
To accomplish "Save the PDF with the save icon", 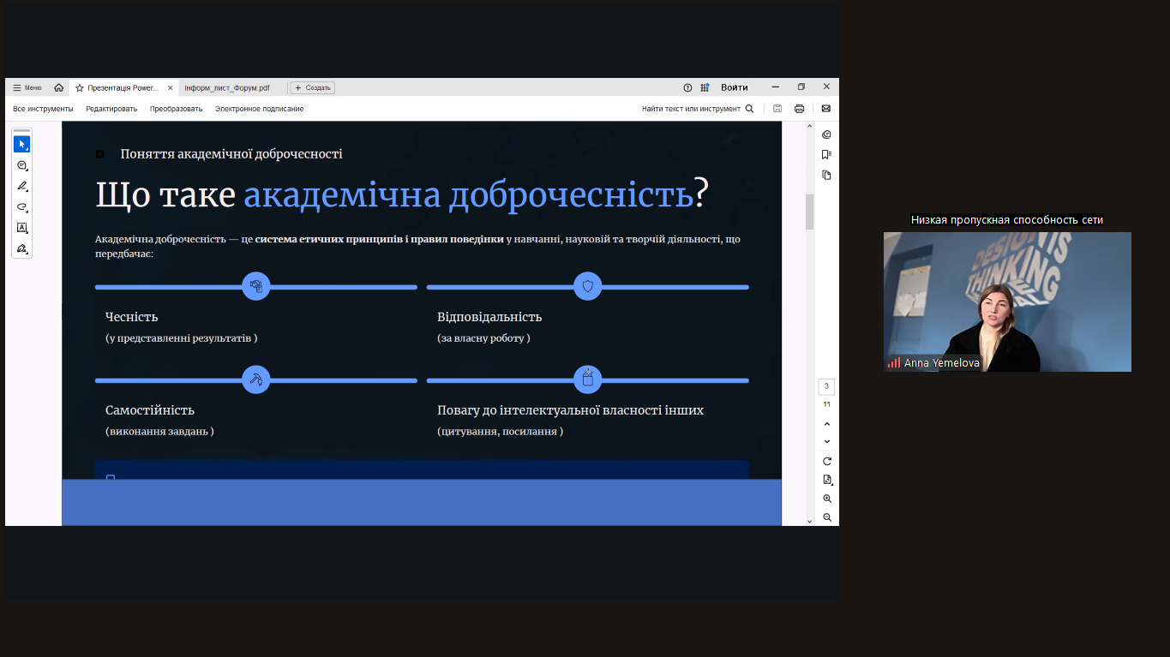I will [x=777, y=108].
